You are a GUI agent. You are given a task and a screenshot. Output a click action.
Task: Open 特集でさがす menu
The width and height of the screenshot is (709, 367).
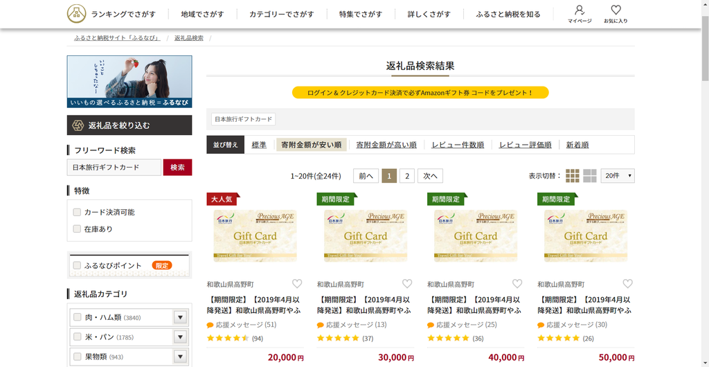360,14
